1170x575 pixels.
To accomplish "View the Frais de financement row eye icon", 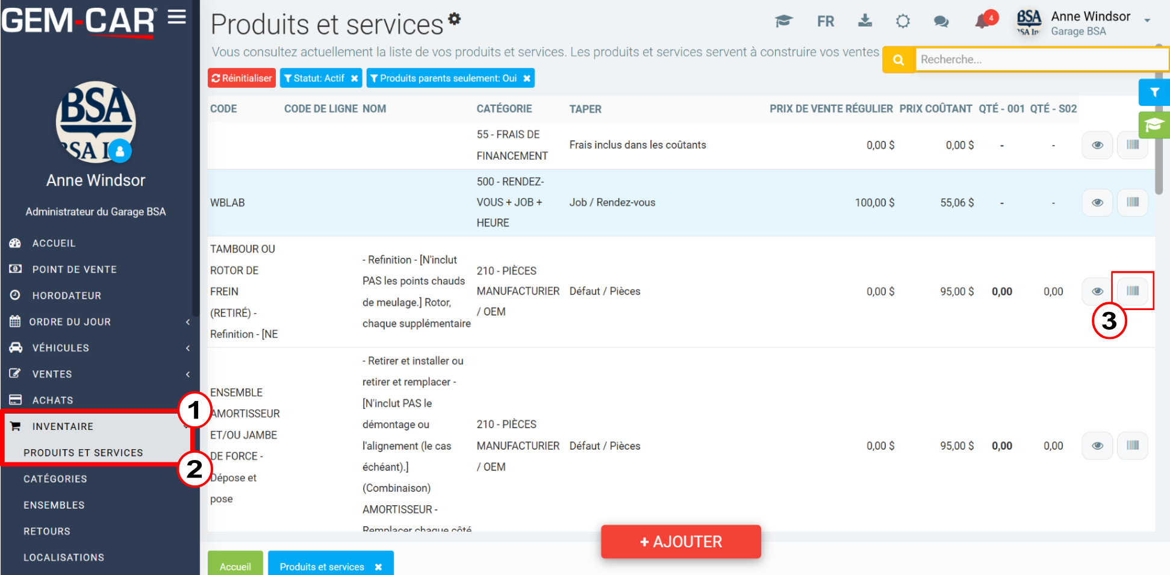I will [1097, 145].
